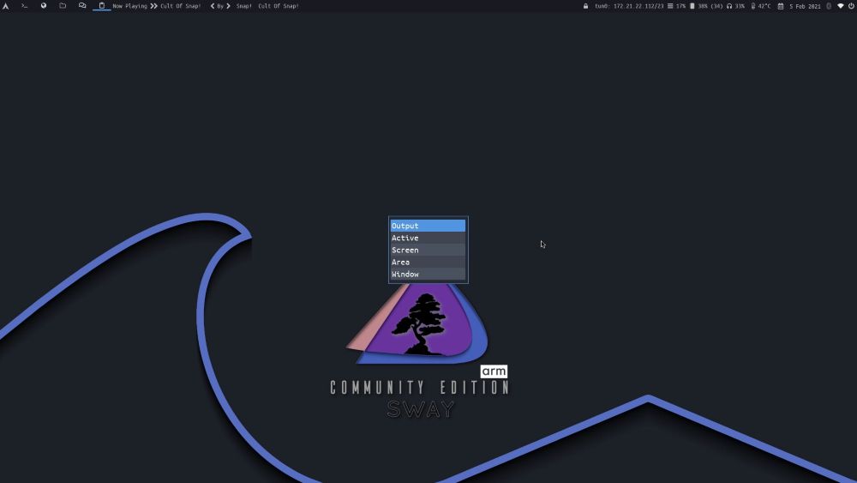
Task: Open the Wi-Fi network indicator
Action: (x=841, y=6)
